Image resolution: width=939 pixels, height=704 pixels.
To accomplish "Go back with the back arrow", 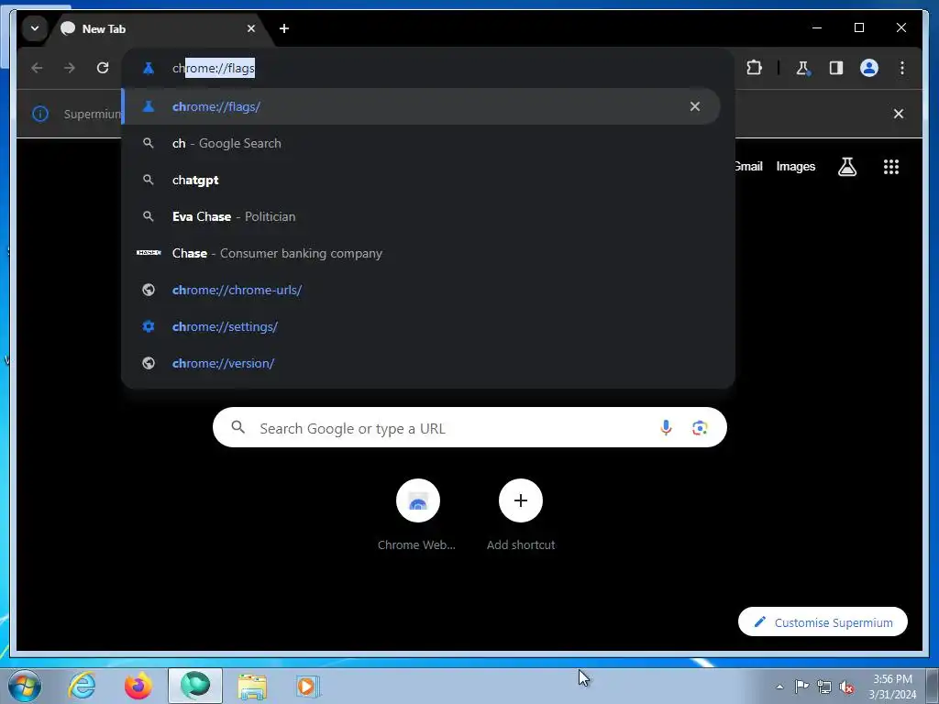I will (37, 68).
